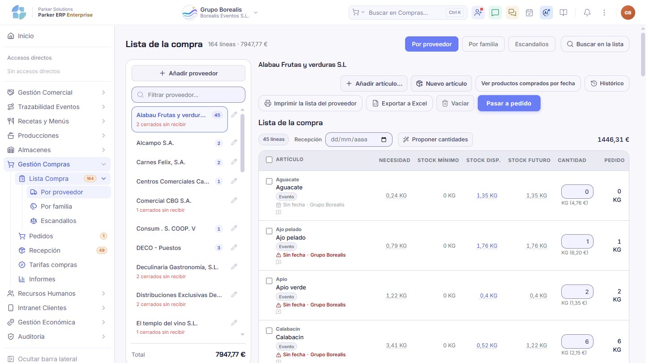Click the Filtrar proveedor search field
This screenshot has width=646, height=363.
[x=188, y=95]
